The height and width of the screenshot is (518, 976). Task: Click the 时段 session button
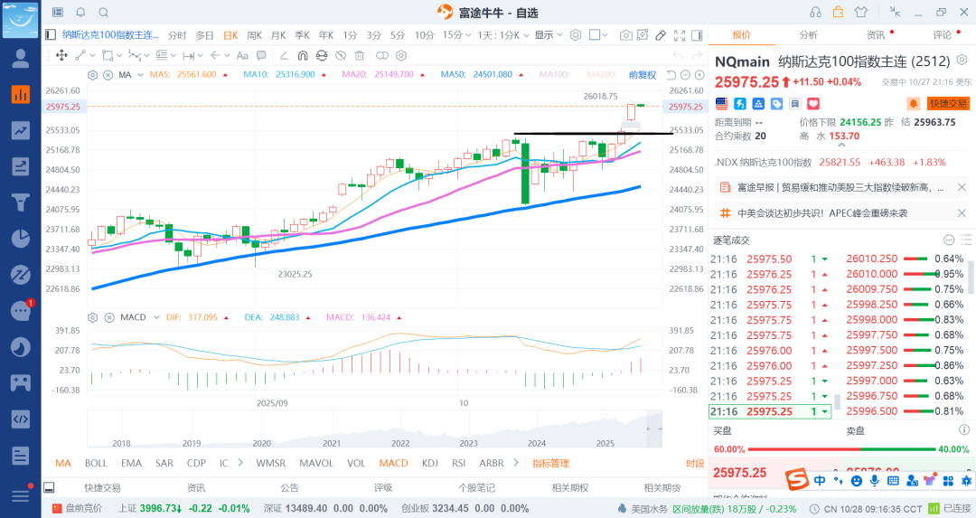695,463
